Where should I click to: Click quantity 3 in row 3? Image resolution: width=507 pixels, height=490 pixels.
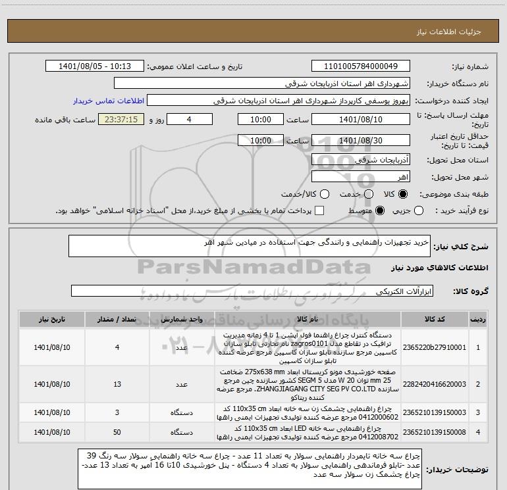tap(117, 412)
